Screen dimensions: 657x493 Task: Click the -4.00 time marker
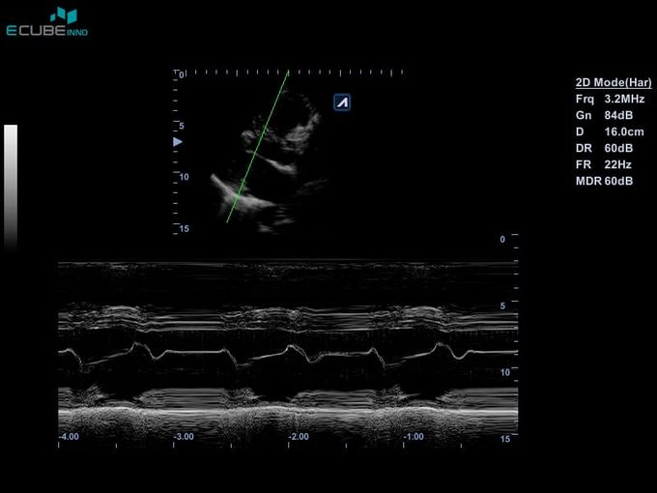[x=68, y=437]
